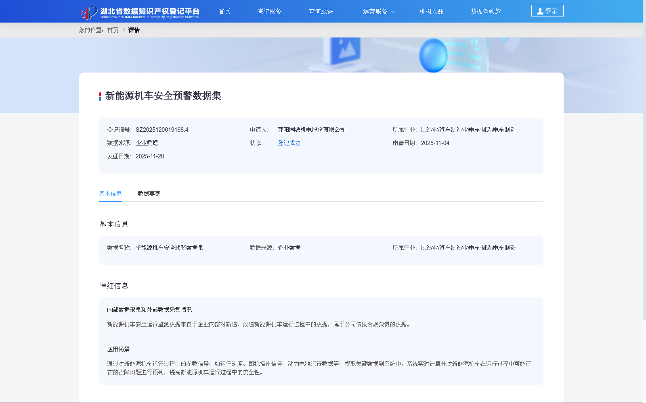Image resolution: width=646 pixels, height=403 pixels.
Task: Click 内部数据采集和外部数据采集情况 subheading
Action: pos(149,310)
